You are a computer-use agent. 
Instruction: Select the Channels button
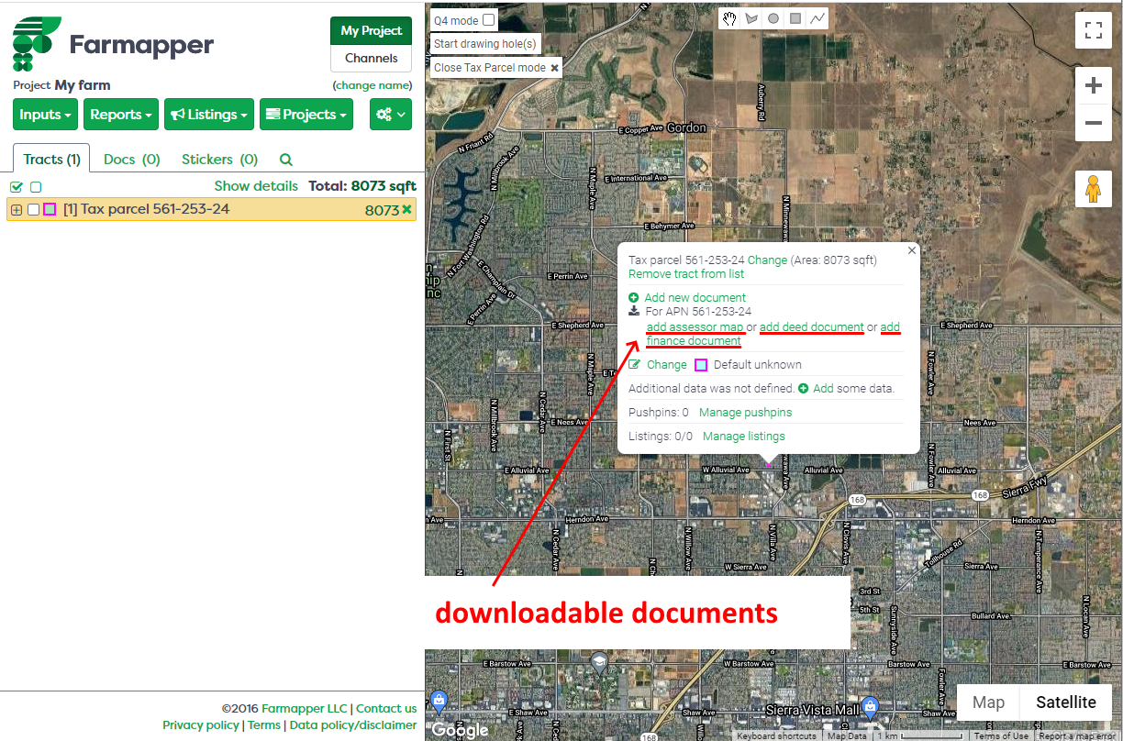371,58
